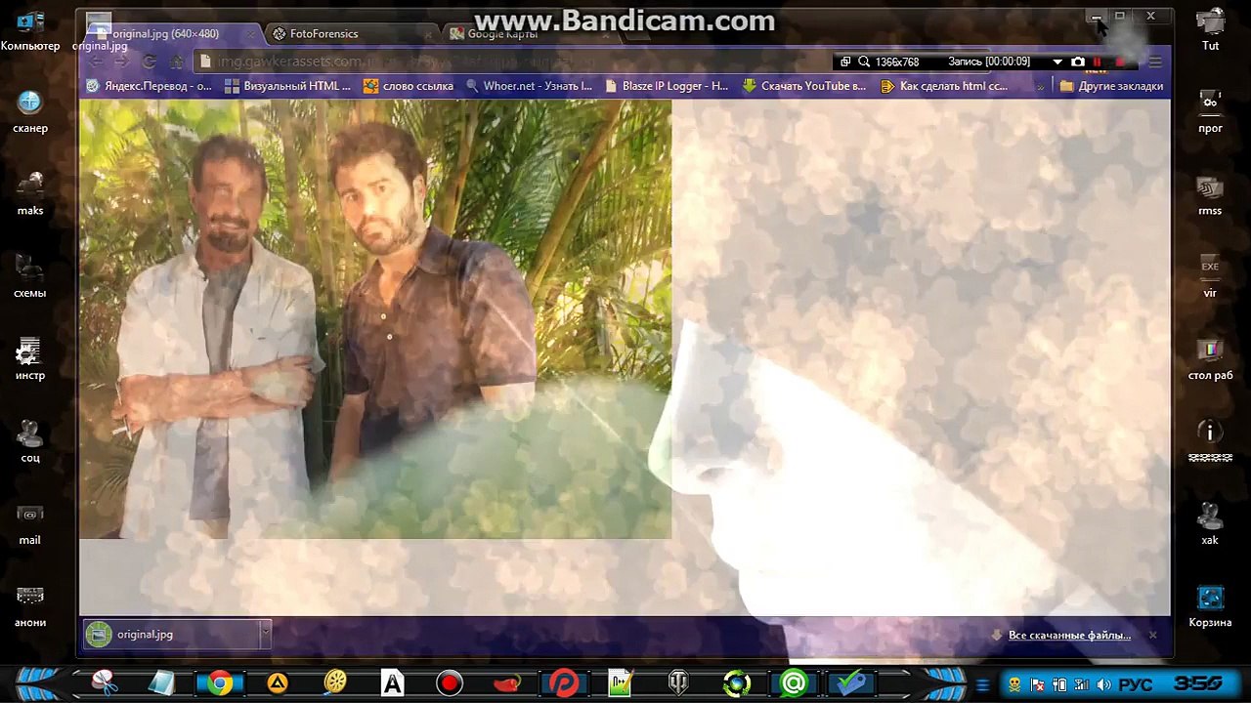Reload the page in Chrome
This screenshot has height=703, width=1251.
tap(149, 62)
